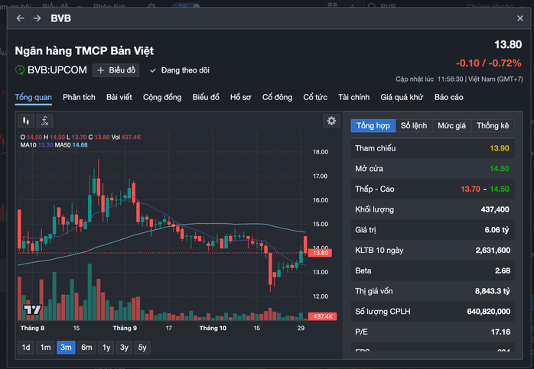Open the fx indicators menu
The height and width of the screenshot is (369, 534).
(x=45, y=121)
